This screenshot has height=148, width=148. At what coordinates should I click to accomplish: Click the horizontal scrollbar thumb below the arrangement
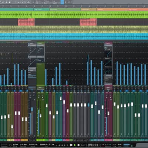pos(16,40)
